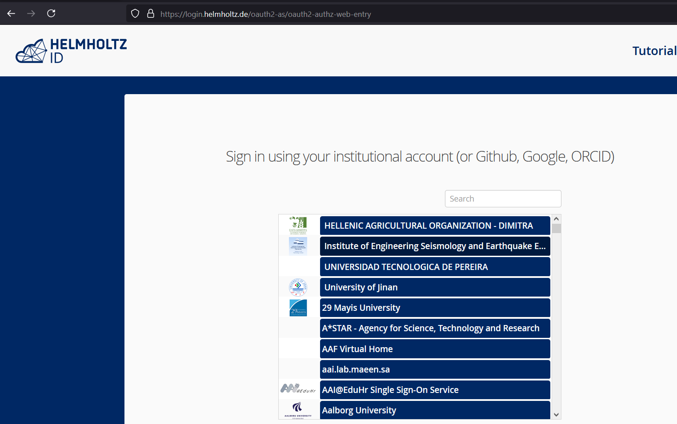This screenshot has width=677, height=424.
Task: Select A*STAR - Agency for Science, Technology and Research
Action: pos(435,328)
